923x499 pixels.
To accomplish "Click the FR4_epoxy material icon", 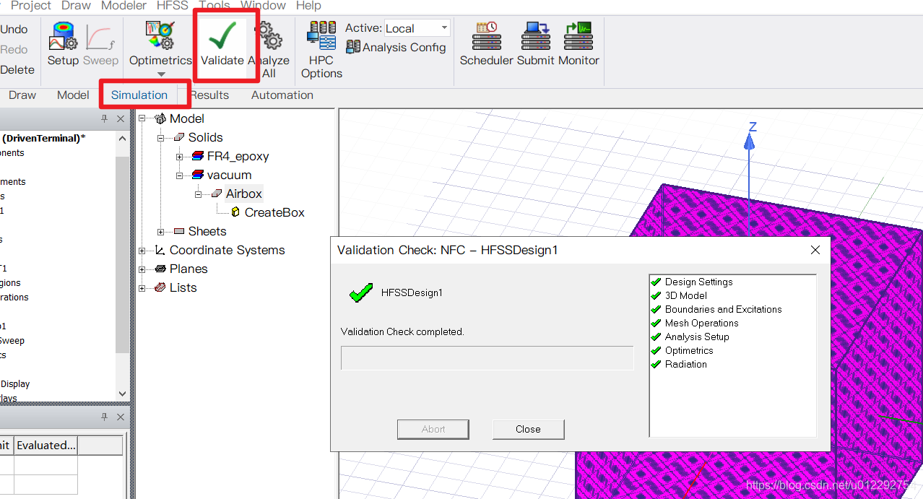I will [198, 156].
